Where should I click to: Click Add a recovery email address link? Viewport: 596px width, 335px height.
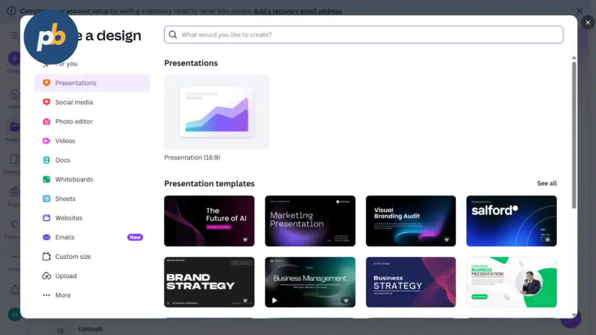[x=297, y=11]
